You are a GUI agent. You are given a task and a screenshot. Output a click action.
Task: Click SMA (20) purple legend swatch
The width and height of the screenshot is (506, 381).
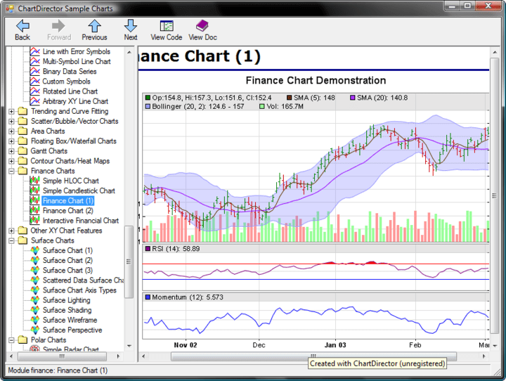point(353,98)
